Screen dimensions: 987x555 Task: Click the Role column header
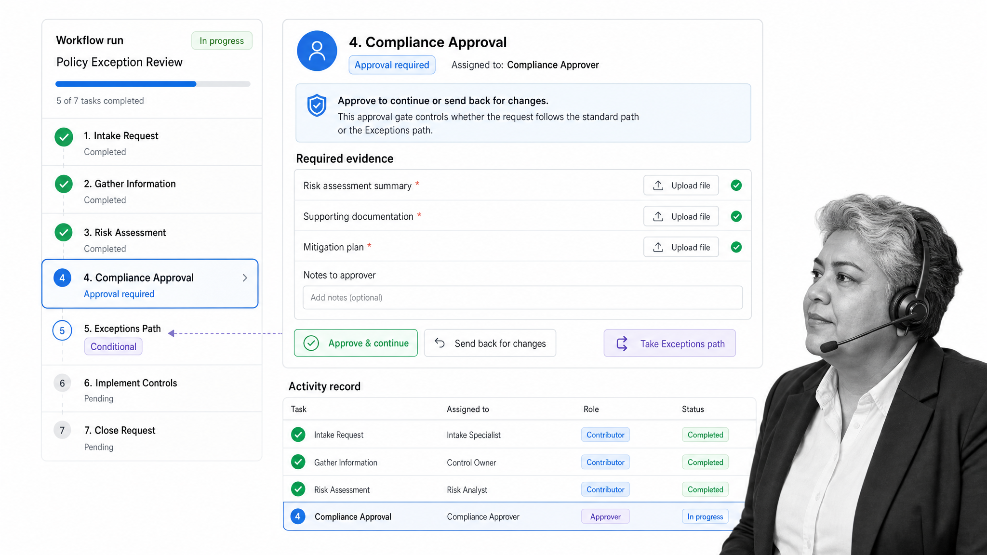pos(591,409)
